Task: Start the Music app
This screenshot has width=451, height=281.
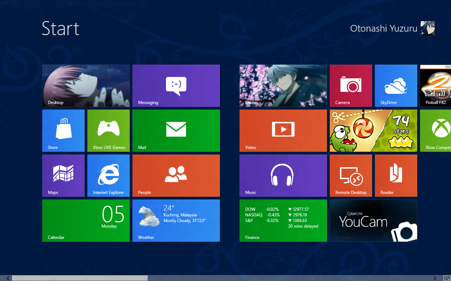Action: tap(283, 175)
